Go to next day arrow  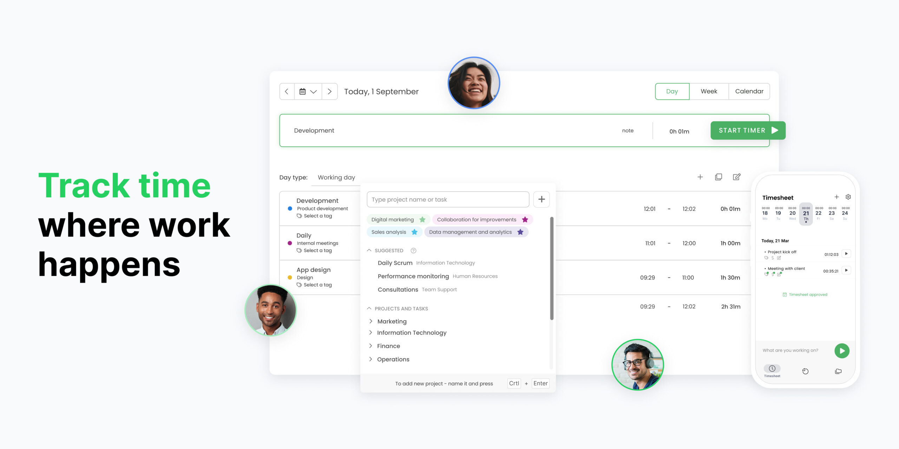pos(329,92)
